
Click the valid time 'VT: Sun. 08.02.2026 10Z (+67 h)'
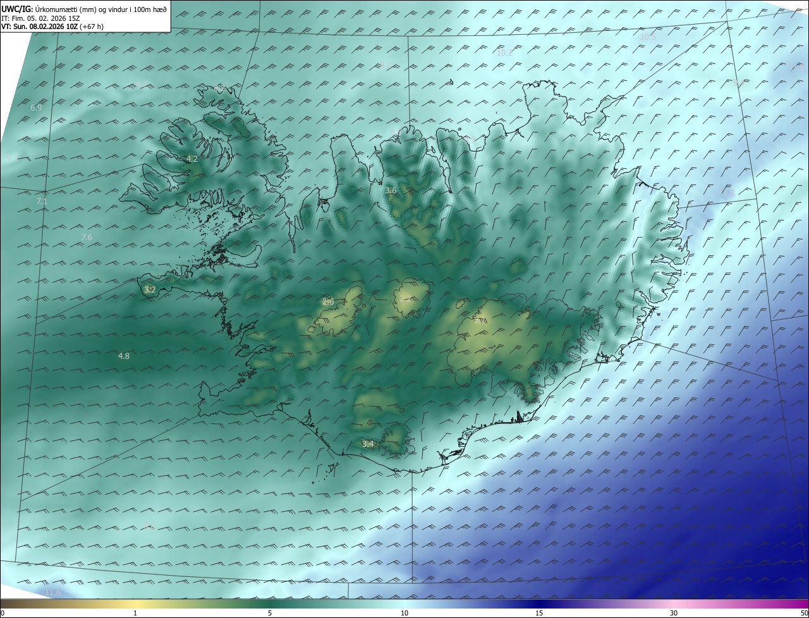pos(52,27)
